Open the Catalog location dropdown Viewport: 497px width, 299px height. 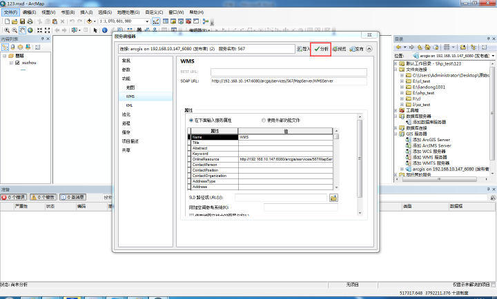pos(493,56)
